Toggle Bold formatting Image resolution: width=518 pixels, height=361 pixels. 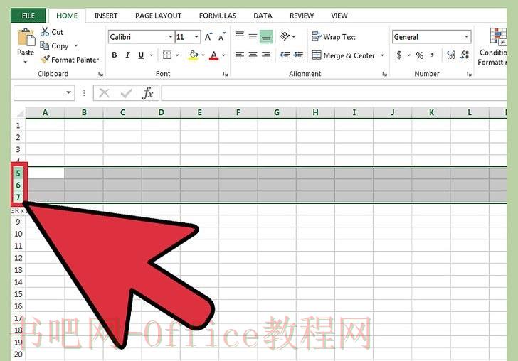point(115,55)
